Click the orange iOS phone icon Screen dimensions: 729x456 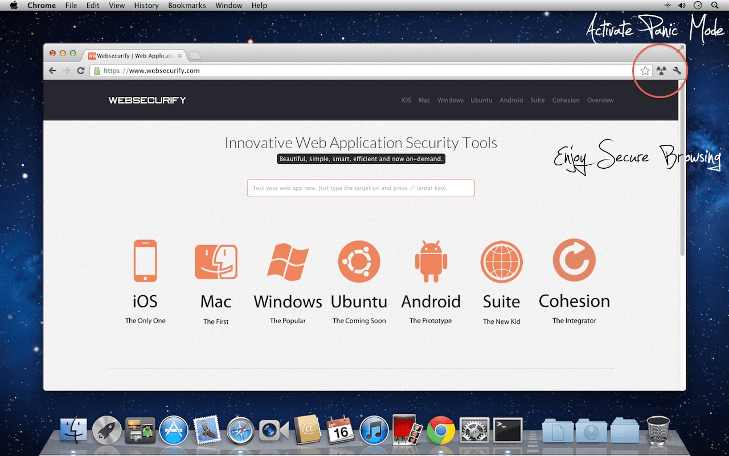pos(145,260)
